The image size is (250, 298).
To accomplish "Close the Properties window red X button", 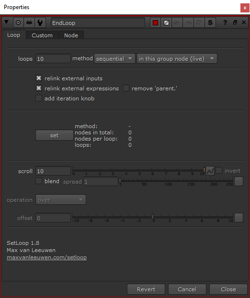I will click(x=245, y=8).
